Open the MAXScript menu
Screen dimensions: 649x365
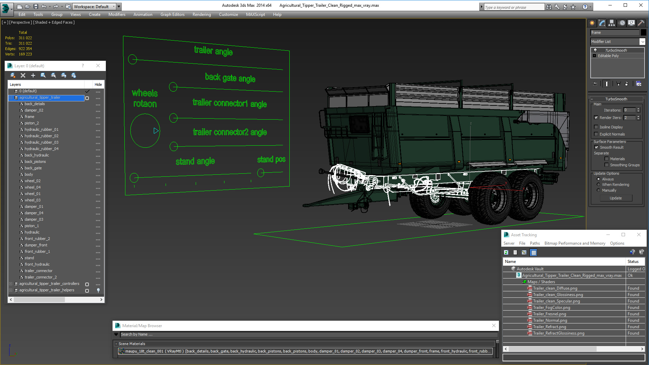click(255, 15)
